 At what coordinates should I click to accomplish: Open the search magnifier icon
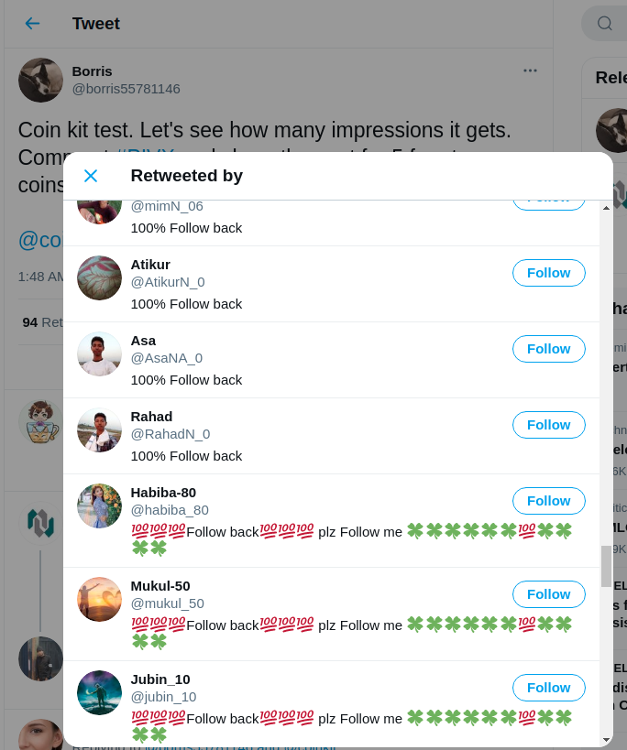tap(604, 24)
